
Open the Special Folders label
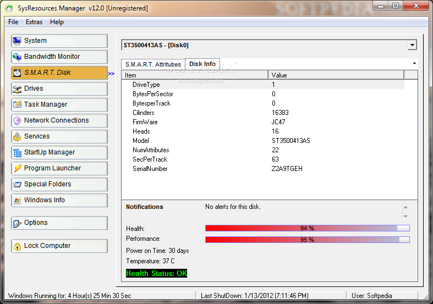pos(47,184)
